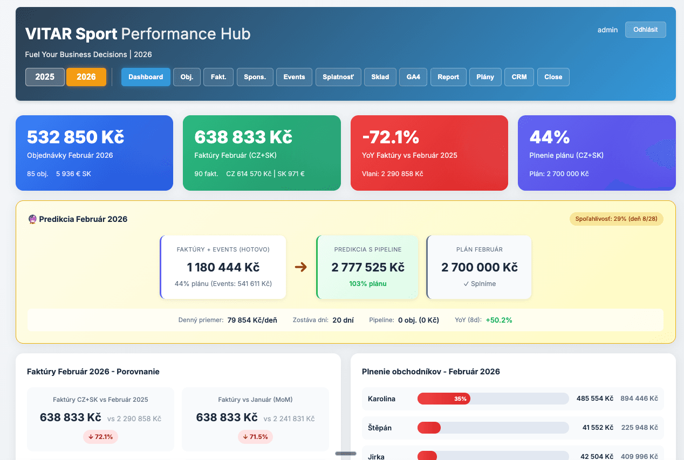The width and height of the screenshot is (684, 460).
Task: Open the Report section
Action: [448, 76]
